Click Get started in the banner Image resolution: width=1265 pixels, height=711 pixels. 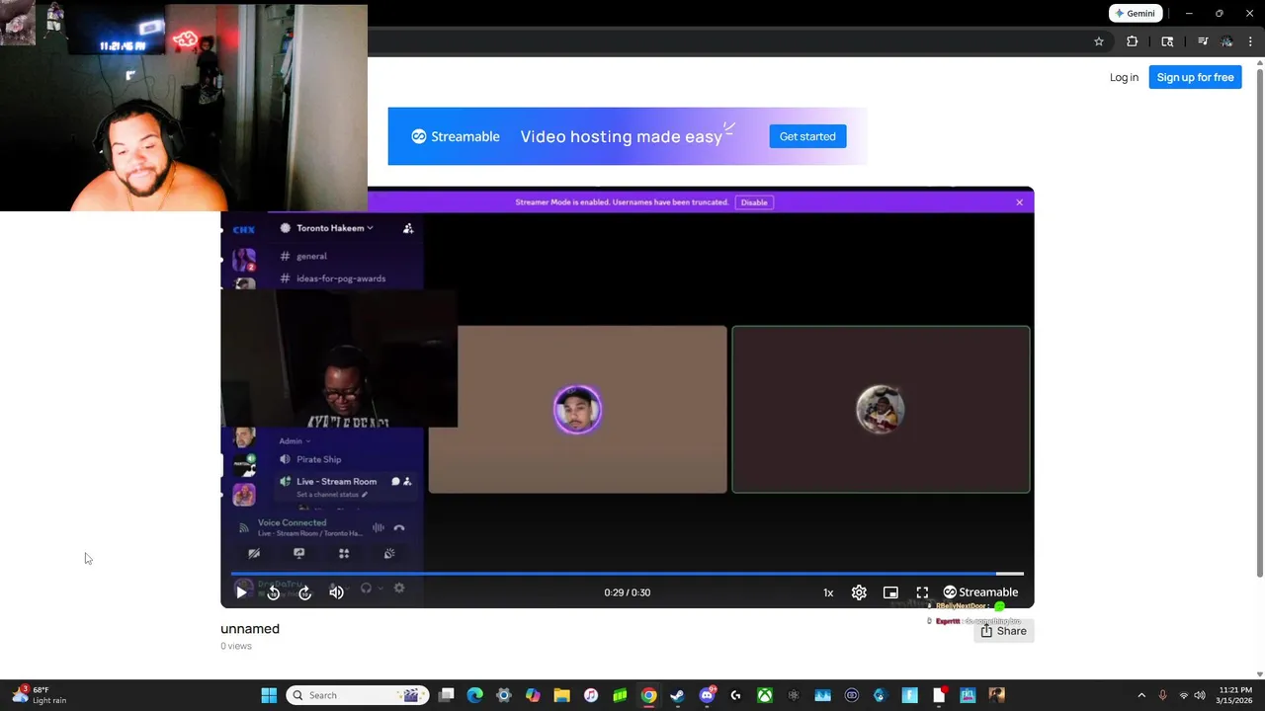(807, 136)
